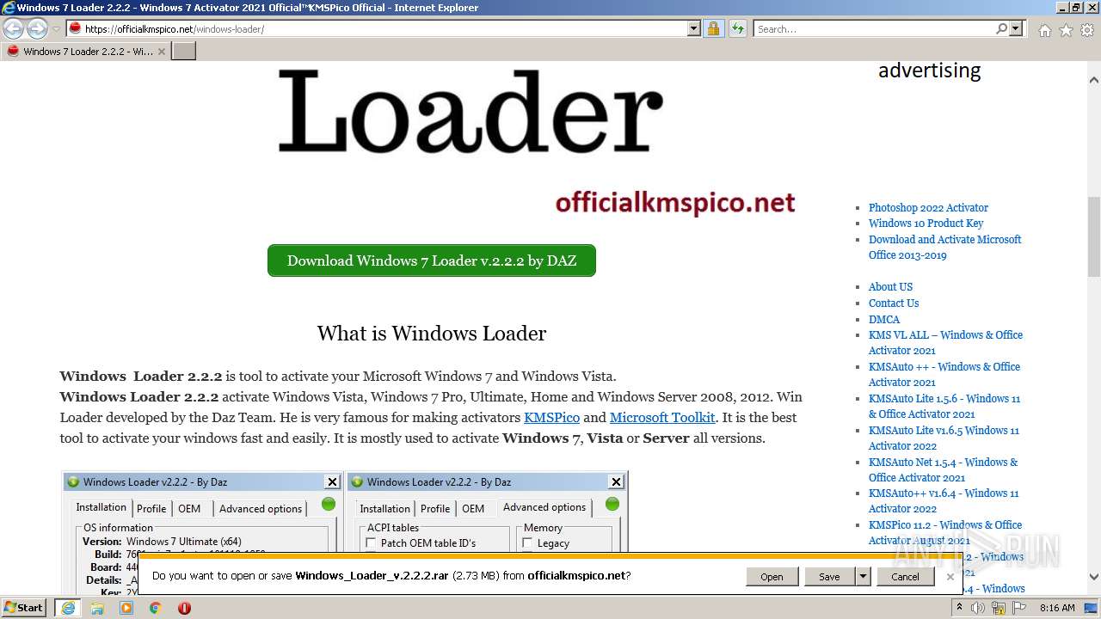This screenshot has height=619, width=1101.
Task: Click in the Search box
Action: (874, 28)
